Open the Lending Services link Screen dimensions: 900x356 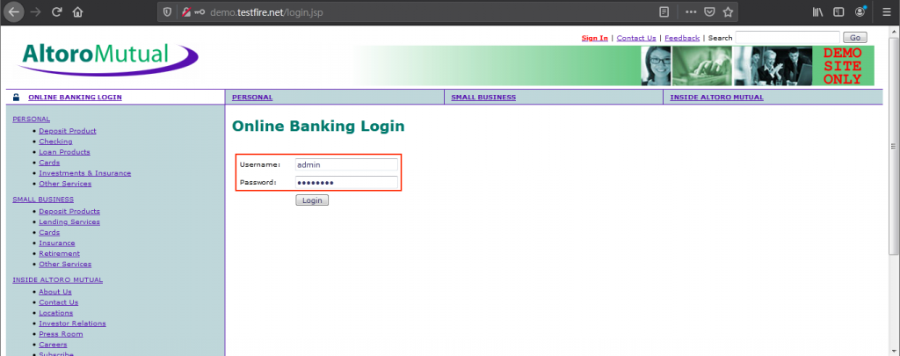(69, 222)
